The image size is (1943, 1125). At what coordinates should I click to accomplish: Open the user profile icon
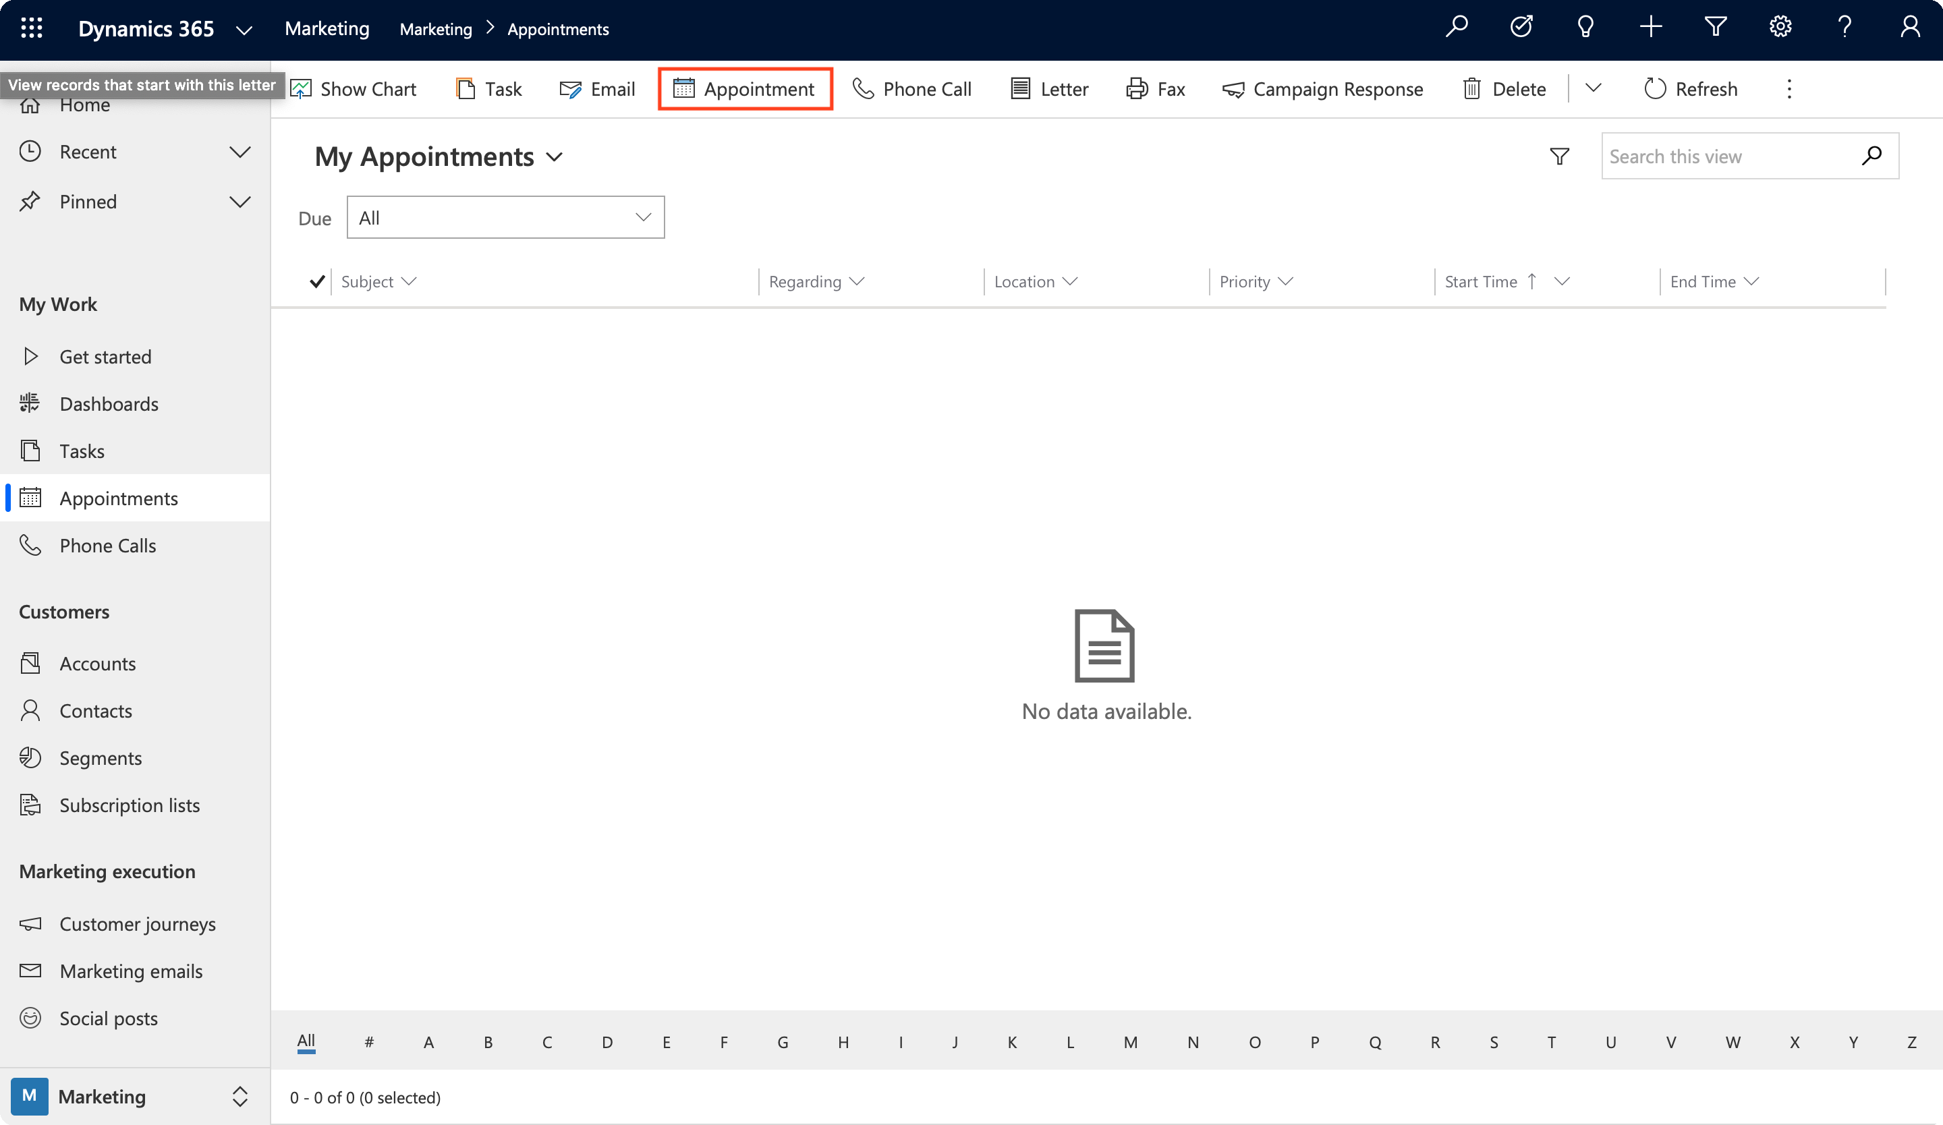(x=1910, y=28)
